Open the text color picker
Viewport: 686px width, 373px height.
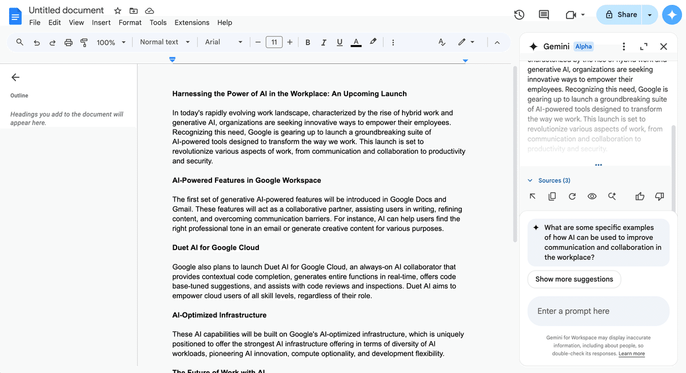pyautogui.click(x=356, y=42)
